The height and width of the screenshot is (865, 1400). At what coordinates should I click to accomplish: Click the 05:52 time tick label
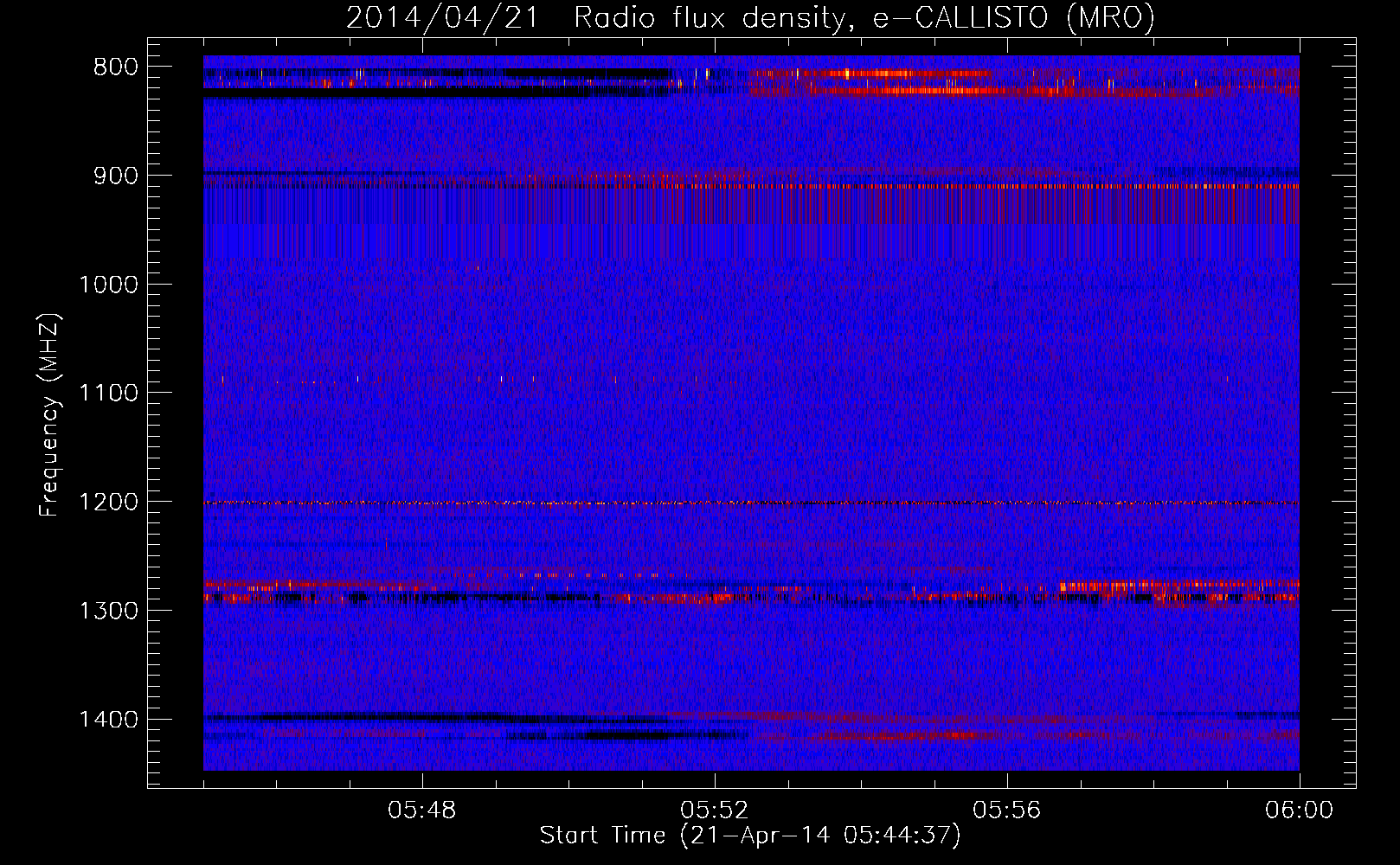point(715,811)
